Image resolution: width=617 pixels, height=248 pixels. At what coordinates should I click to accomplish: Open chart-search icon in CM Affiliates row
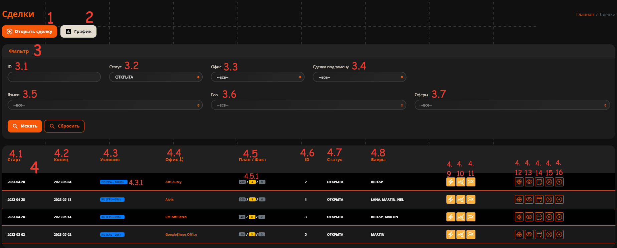[x=461, y=217]
